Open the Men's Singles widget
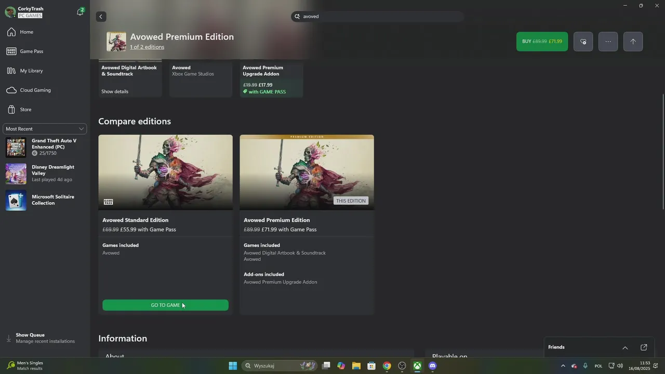The width and height of the screenshot is (665, 374). coord(26,366)
